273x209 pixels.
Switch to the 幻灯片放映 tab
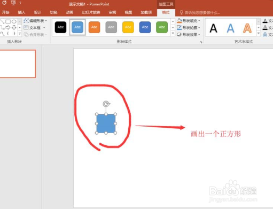click(91, 12)
